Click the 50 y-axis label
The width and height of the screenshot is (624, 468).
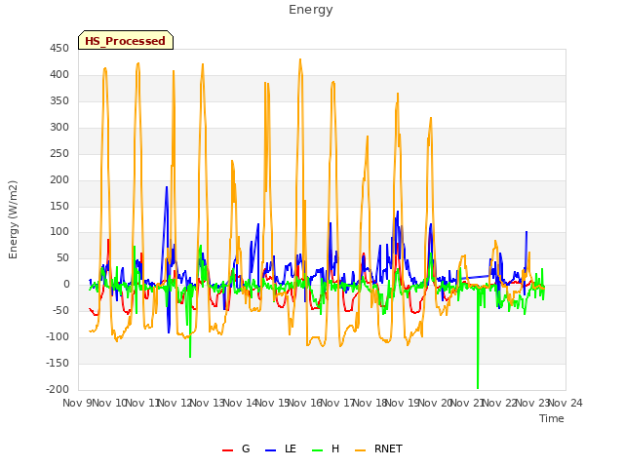pyautogui.click(x=62, y=258)
